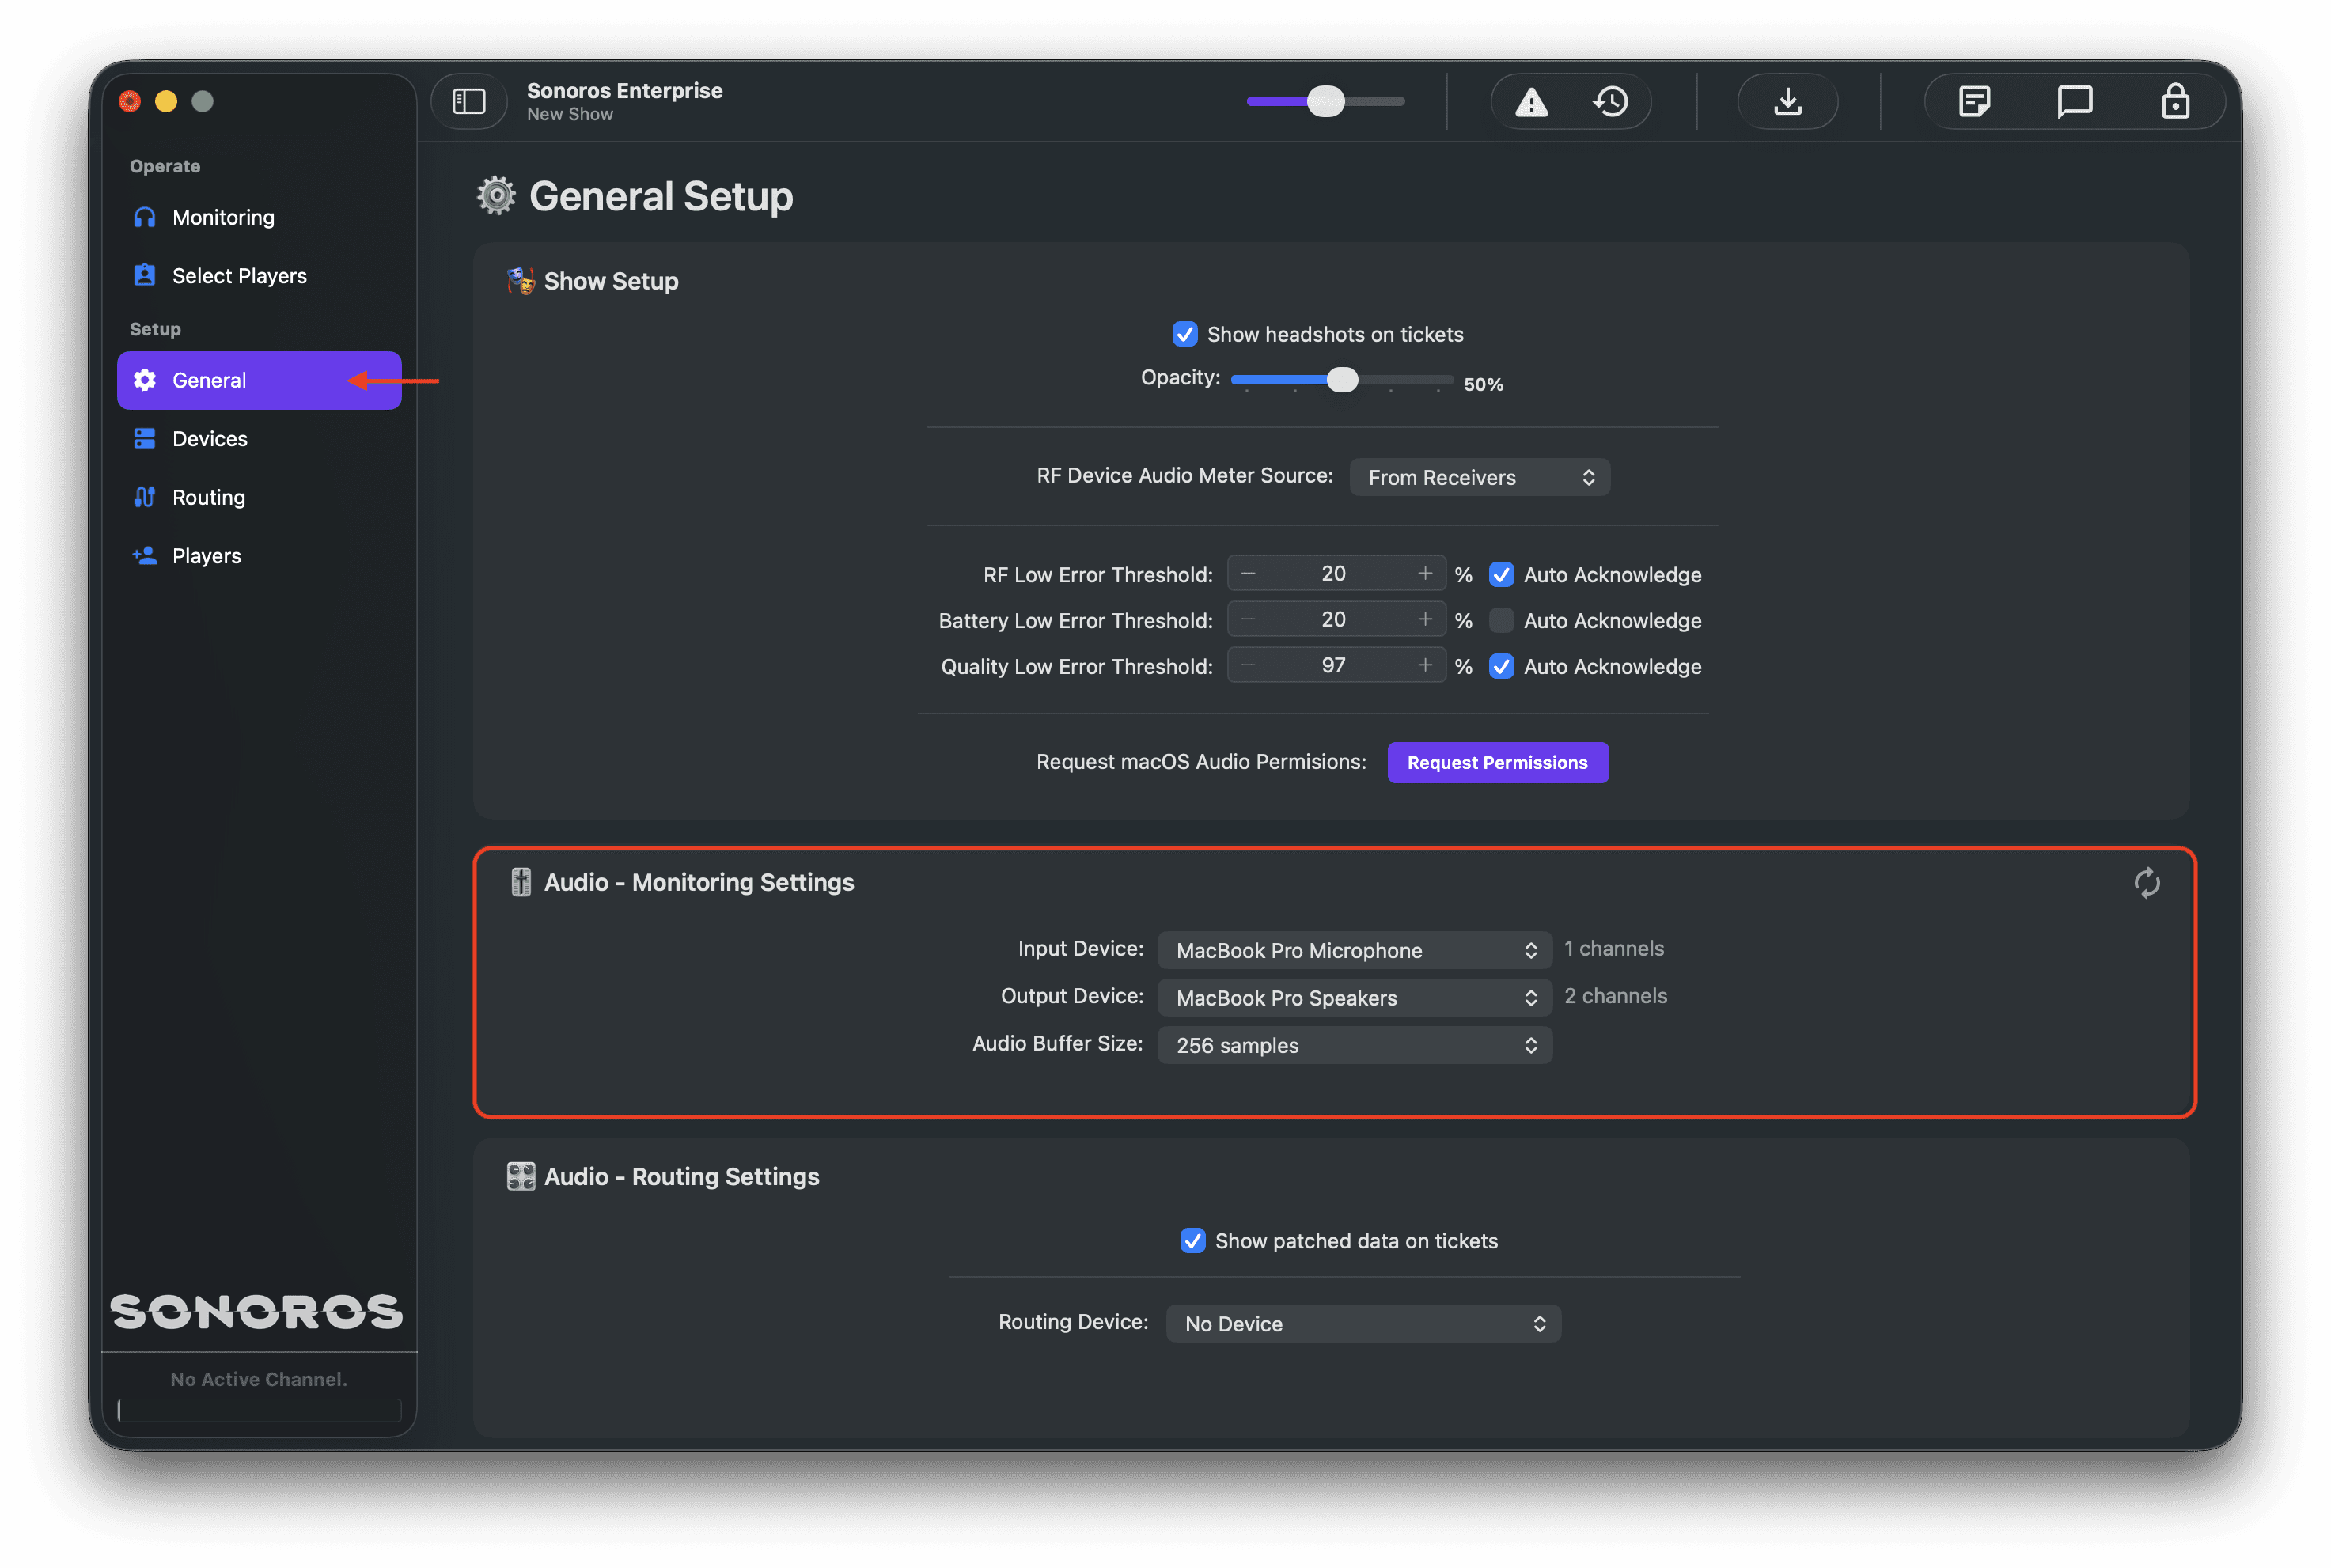The width and height of the screenshot is (2331, 1568).
Task: Click the Audio Monitoring Settings mixer icon
Action: (521, 882)
